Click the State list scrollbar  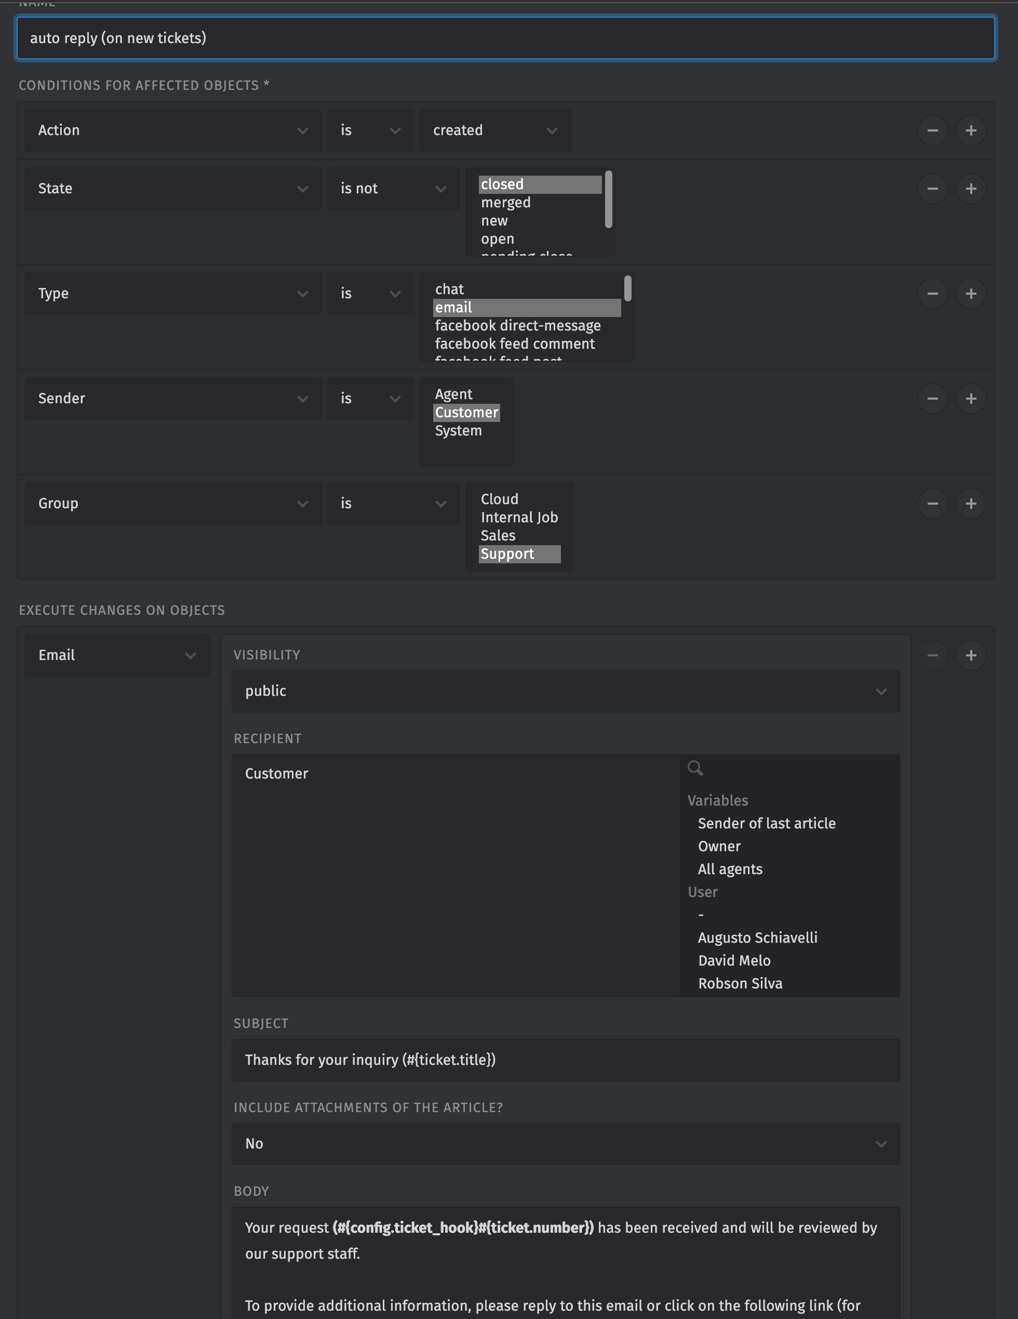[608, 199]
